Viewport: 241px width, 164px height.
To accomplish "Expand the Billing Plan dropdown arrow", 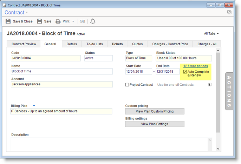I will pyautogui.click(x=34, y=105).
